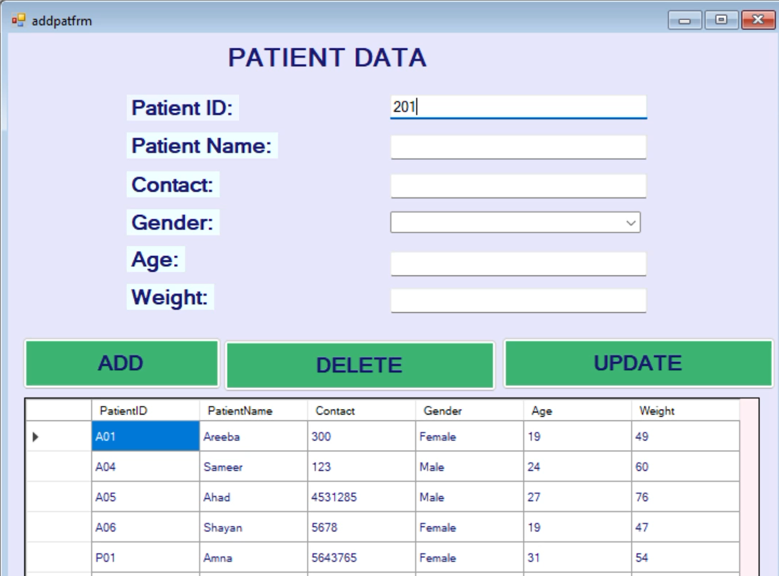
Task: Click the Contact input field
Action: click(518, 186)
